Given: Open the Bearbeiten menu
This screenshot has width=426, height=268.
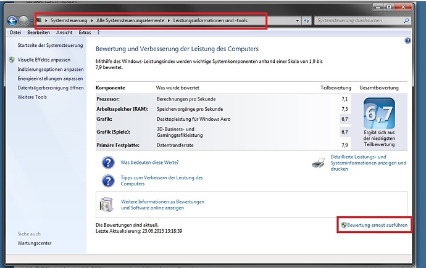Looking at the screenshot, I should (x=38, y=33).
